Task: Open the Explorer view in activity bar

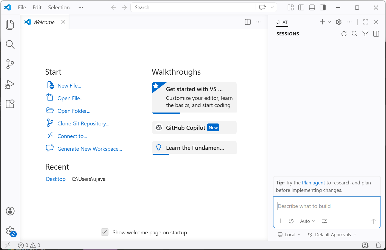Action: coord(10,25)
